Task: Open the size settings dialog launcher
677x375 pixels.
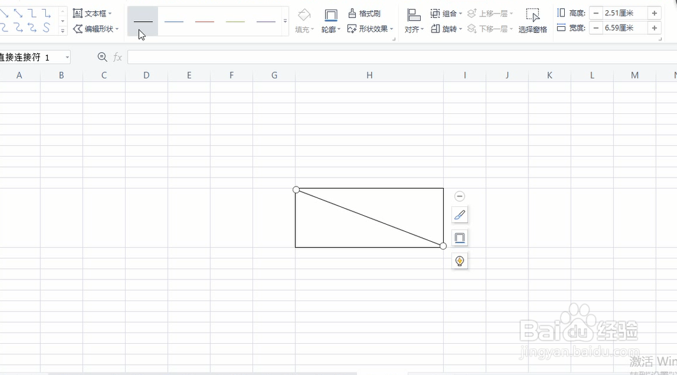Action: pyautogui.click(x=660, y=39)
